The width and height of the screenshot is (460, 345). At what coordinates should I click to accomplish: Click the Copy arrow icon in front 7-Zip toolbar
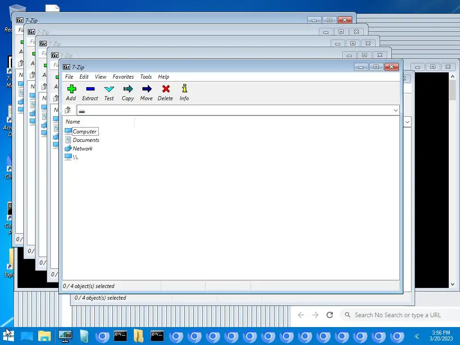(x=128, y=89)
